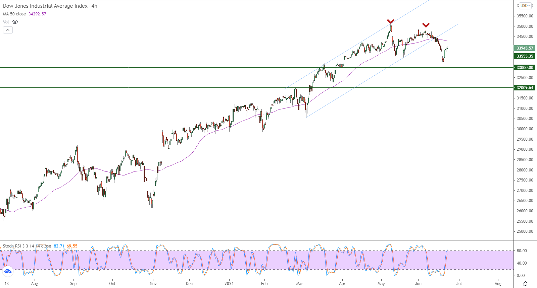537x288 pixels.
Task: Click the Stoch RSI value 69.55
Action: click(x=72, y=246)
